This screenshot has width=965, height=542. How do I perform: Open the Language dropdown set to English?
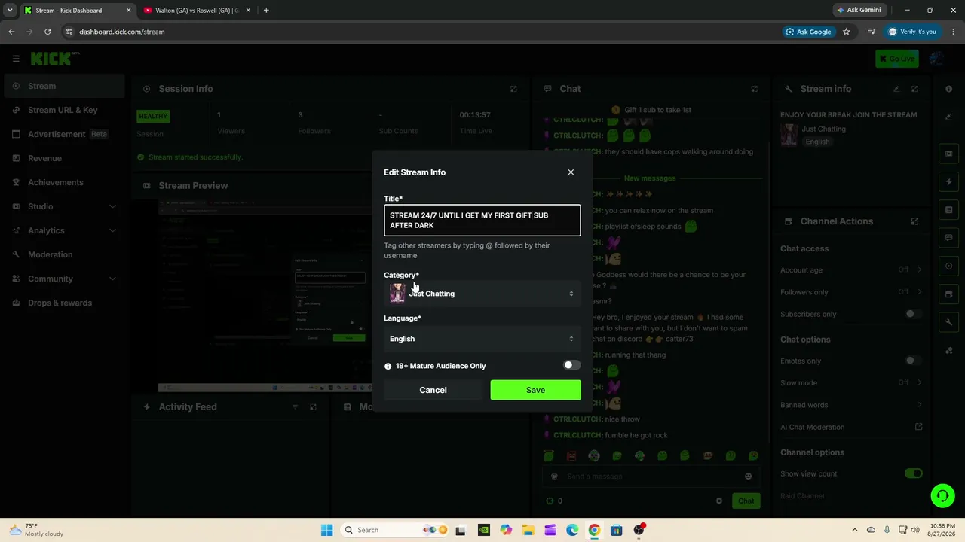pyautogui.click(x=482, y=339)
